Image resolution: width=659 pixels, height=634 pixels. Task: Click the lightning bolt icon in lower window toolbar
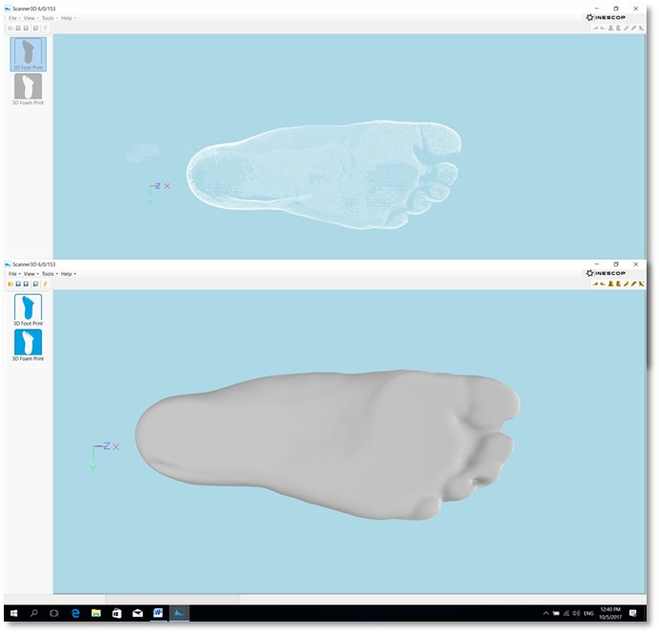click(44, 284)
